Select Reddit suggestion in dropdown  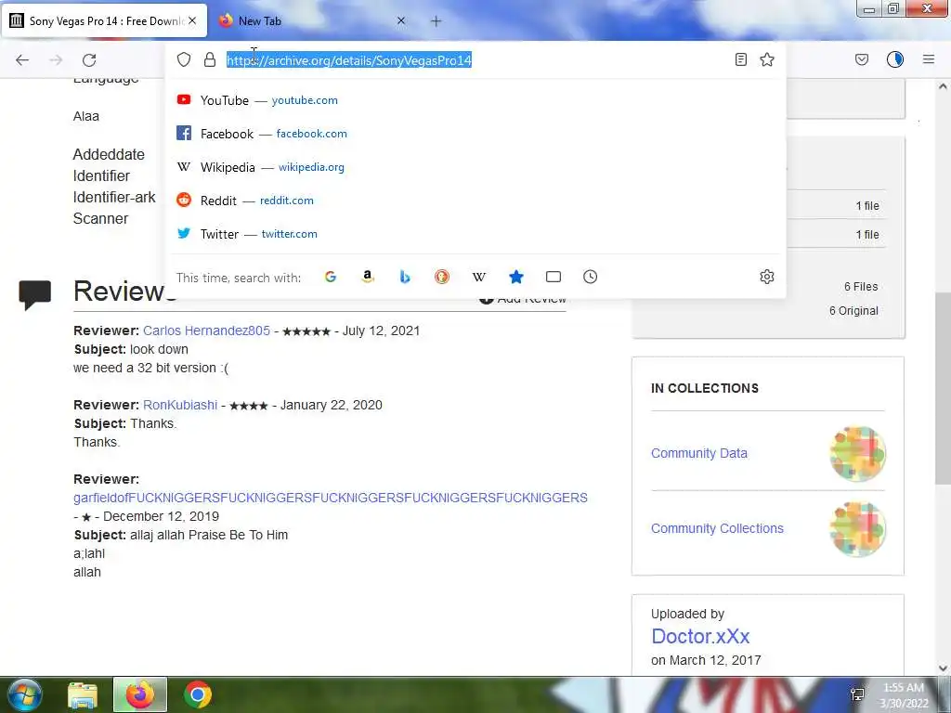pos(475,201)
